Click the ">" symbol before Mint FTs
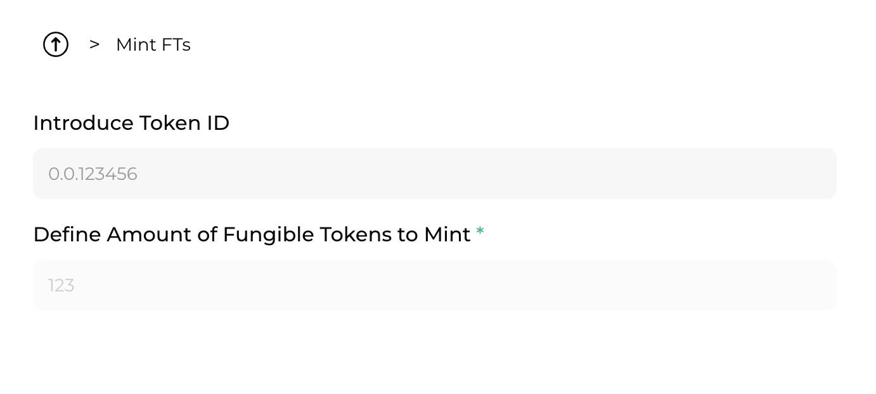Screen dimensions: 876x394 (x=94, y=44)
